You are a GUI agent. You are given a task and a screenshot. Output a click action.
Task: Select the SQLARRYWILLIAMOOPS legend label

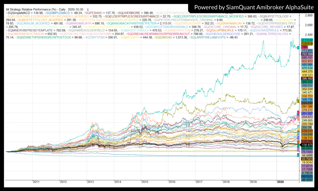(207, 37)
